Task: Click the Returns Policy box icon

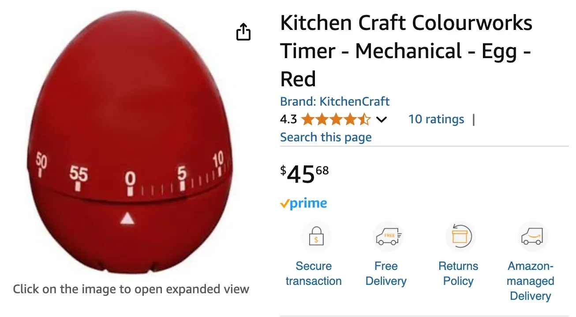Action: [460, 236]
